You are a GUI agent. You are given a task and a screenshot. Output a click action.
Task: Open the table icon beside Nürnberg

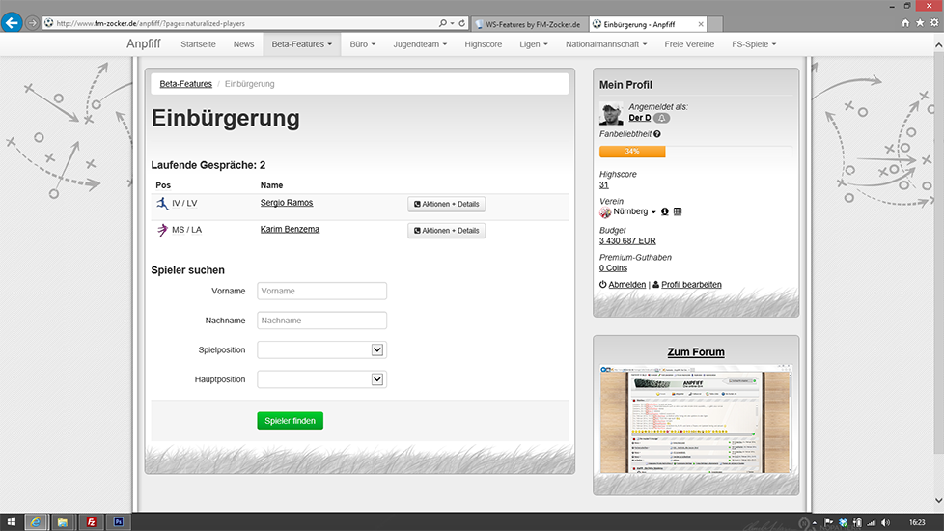tap(678, 211)
